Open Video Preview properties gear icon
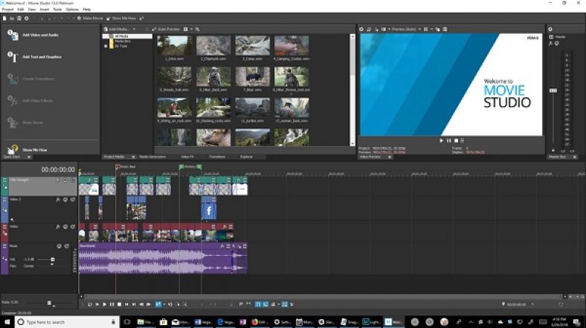 point(361,29)
